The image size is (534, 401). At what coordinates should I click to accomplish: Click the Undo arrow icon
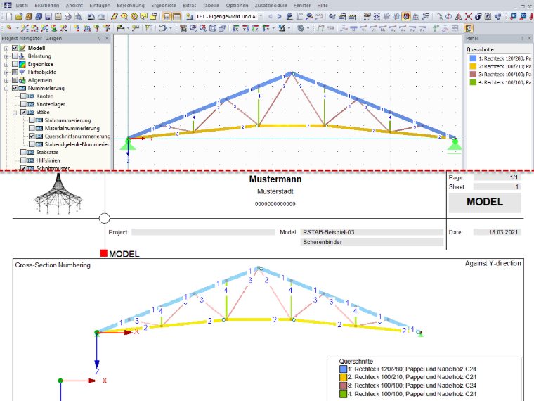[x=91, y=16]
